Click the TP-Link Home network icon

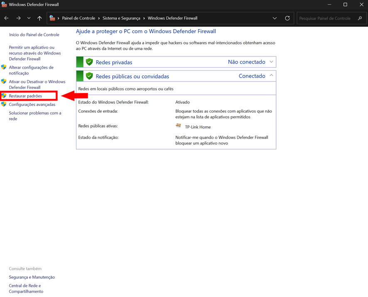(x=179, y=126)
